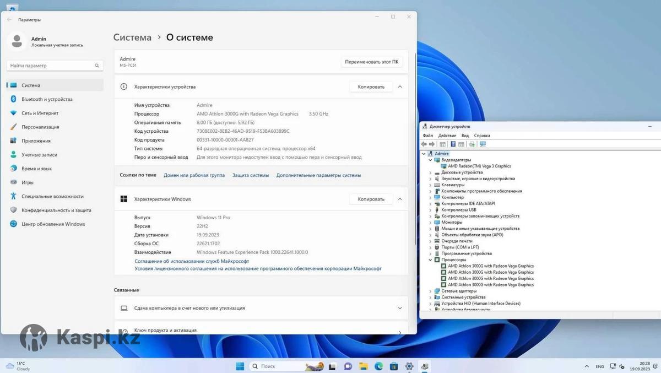Image resolution: width=661 pixels, height=373 pixels.
Task: Open the Windows Start menu on the taskbar
Action: click(x=240, y=366)
